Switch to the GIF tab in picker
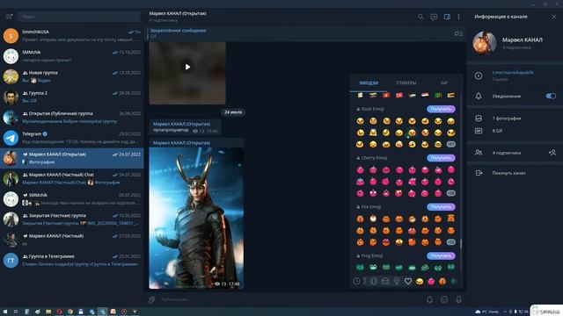 (x=443, y=83)
